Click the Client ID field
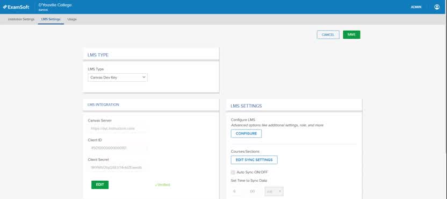This screenshot has width=447, height=199. pos(118,148)
